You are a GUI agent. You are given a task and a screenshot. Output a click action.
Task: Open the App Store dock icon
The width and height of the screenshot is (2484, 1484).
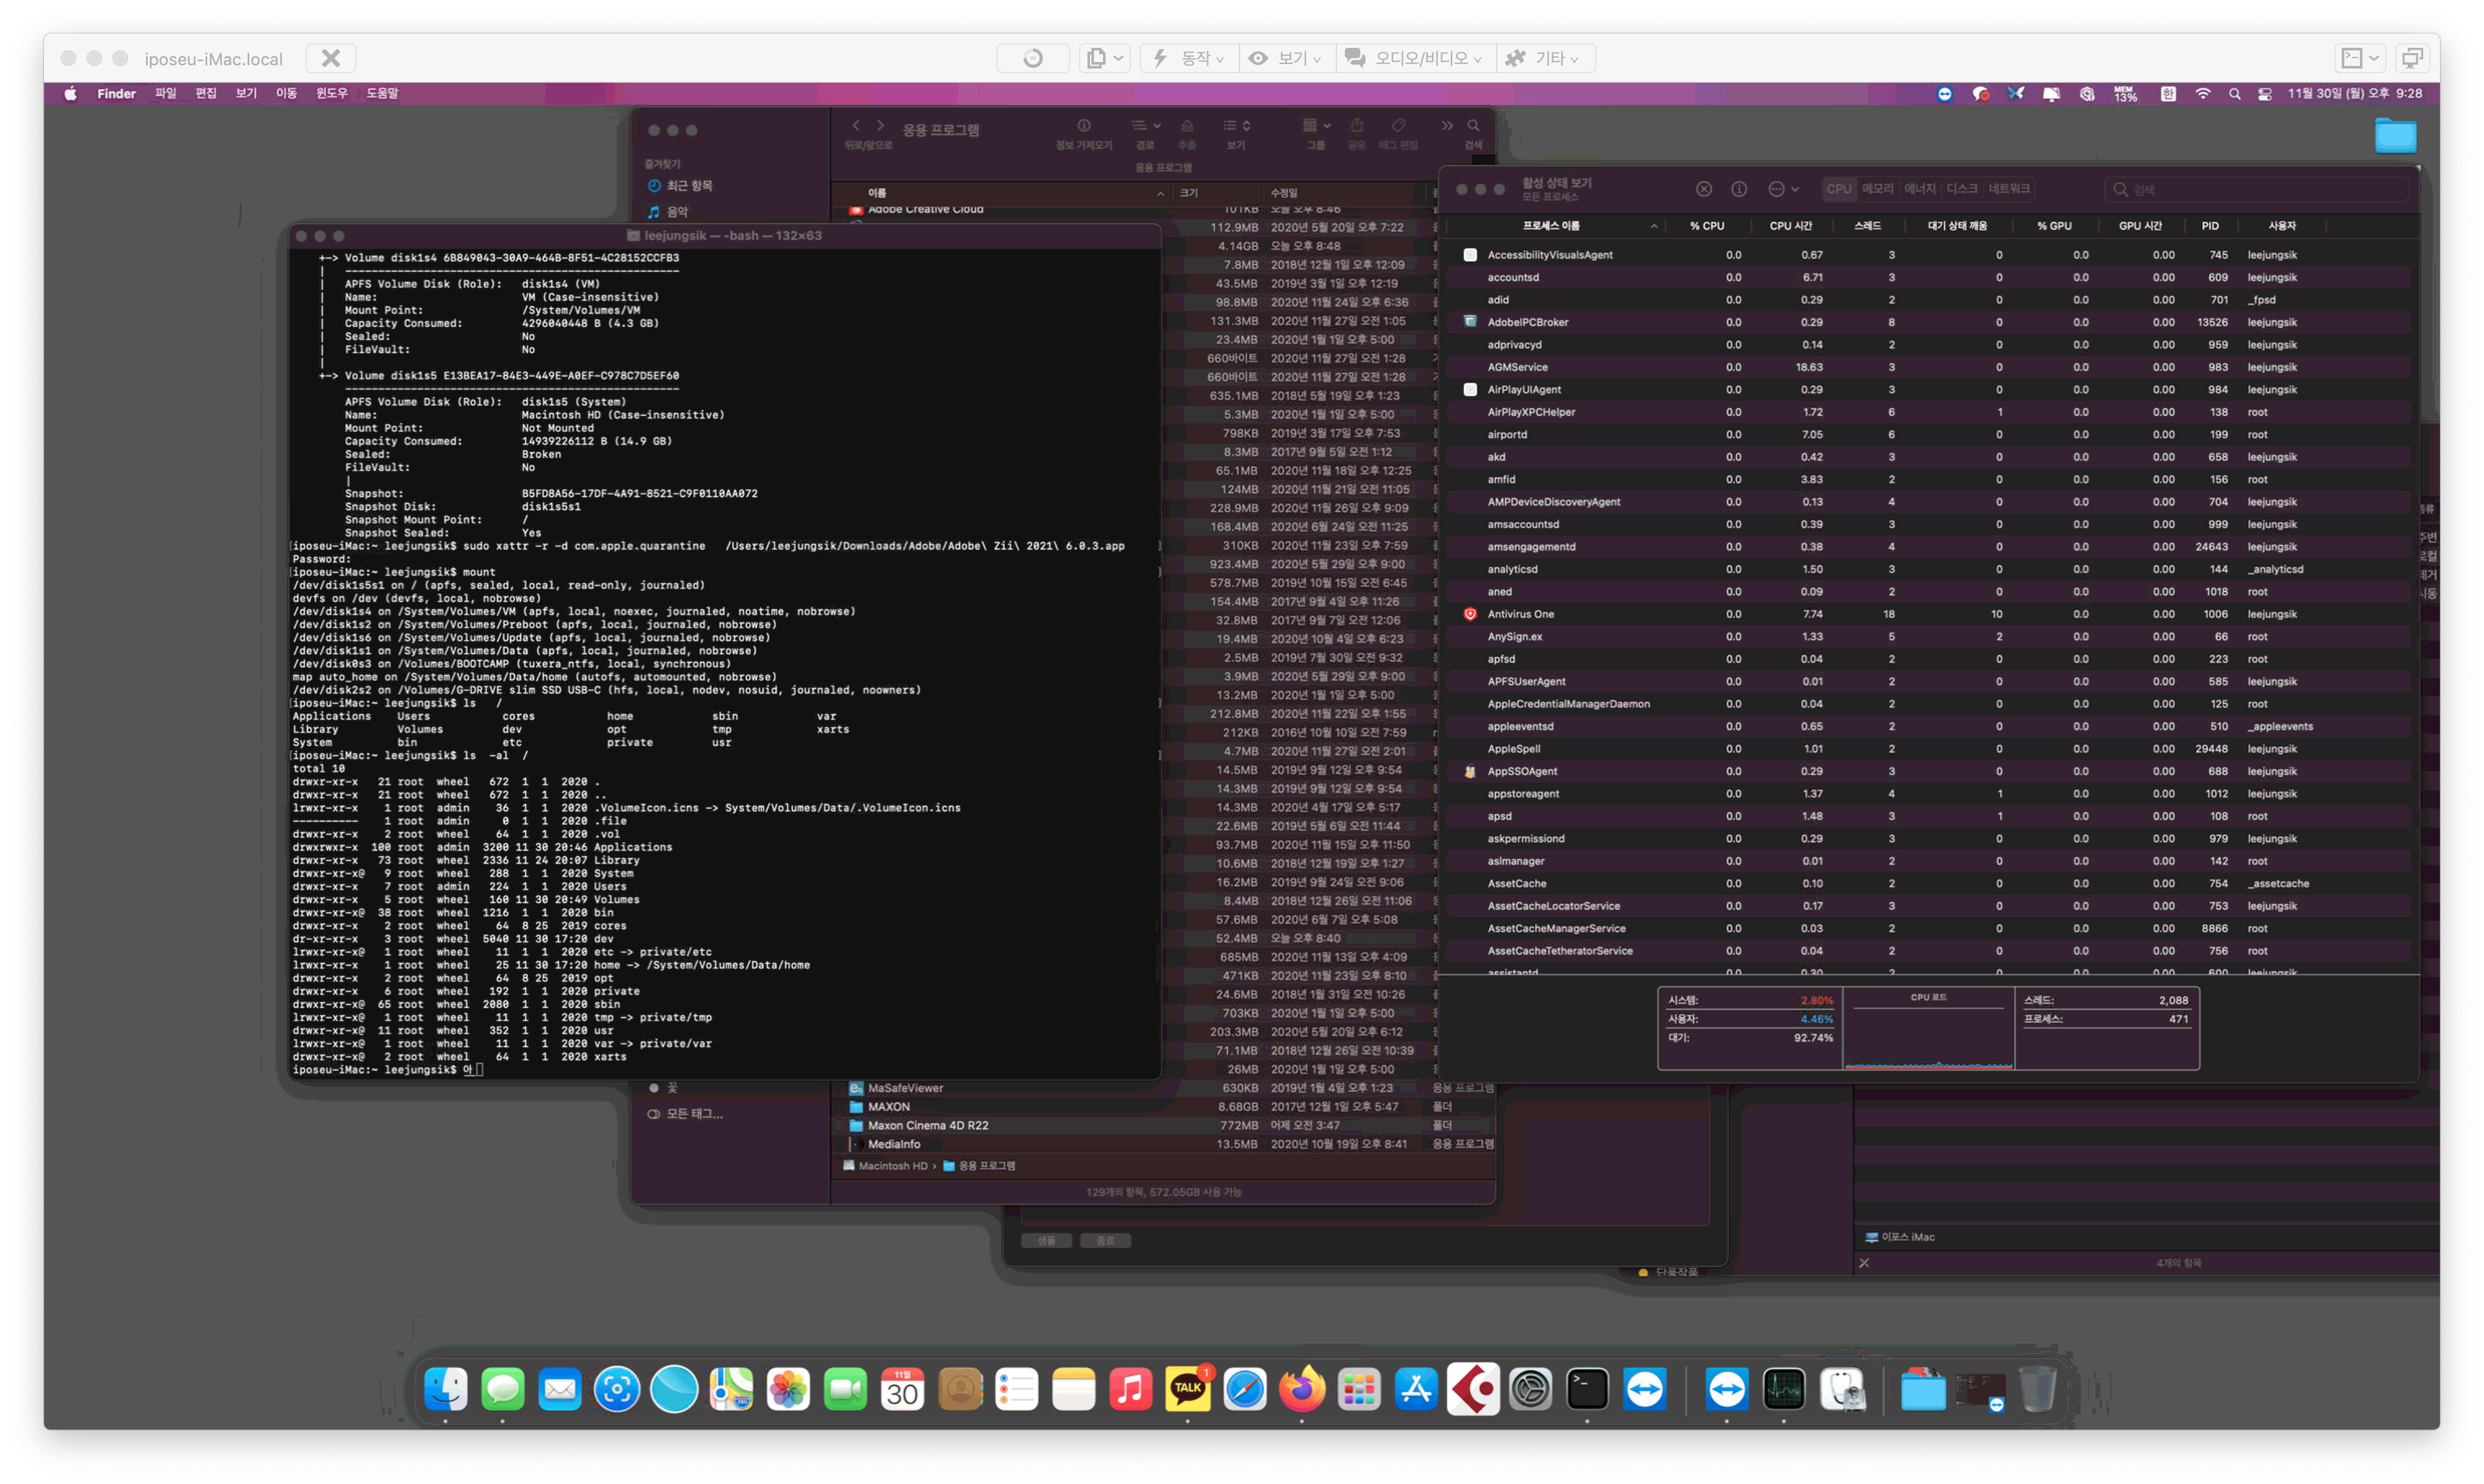1416,1389
